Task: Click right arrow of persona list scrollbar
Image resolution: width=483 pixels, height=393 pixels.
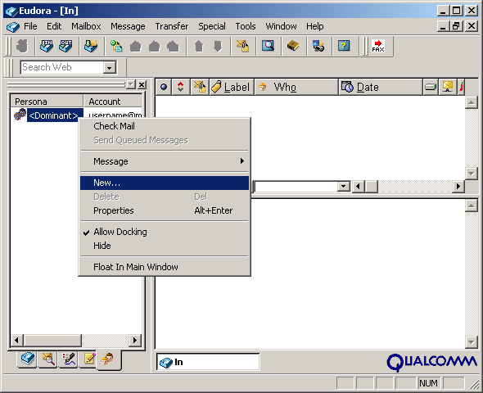Action: pyautogui.click(x=134, y=341)
